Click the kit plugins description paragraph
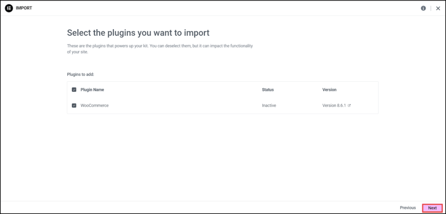The width and height of the screenshot is (446, 214). pyautogui.click(x=160, y=49)
